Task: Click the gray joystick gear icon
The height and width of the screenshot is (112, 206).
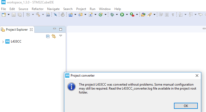Action: pos(63,15)
